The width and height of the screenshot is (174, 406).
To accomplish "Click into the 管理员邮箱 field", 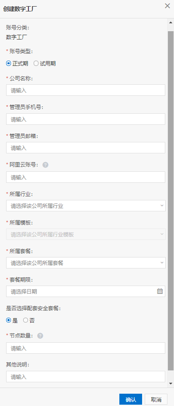I will point(86,148).
